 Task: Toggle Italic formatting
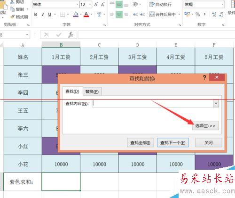point(43,15)
